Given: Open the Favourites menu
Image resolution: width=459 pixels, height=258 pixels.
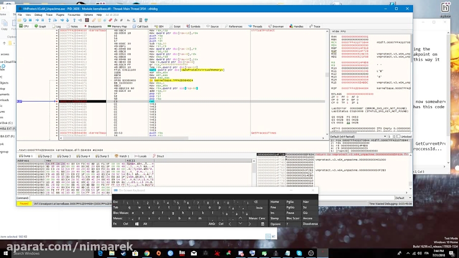Looking at the screenshot, I should tap(74, 15).
